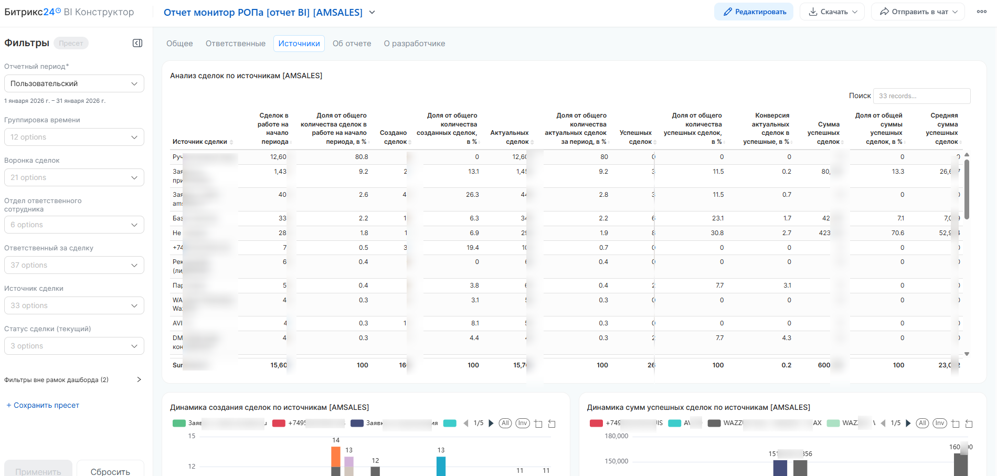Go to next legend page in Динамика сумм успешных сделок chart
The height and width of the screenshot is (476, 997).
point(908,423)
